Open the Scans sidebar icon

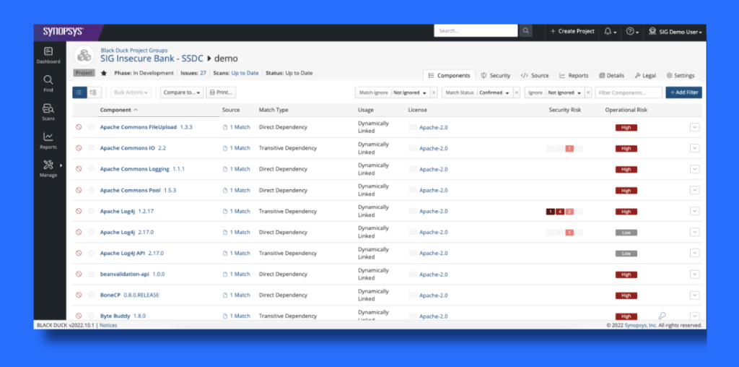click(48, 112)
